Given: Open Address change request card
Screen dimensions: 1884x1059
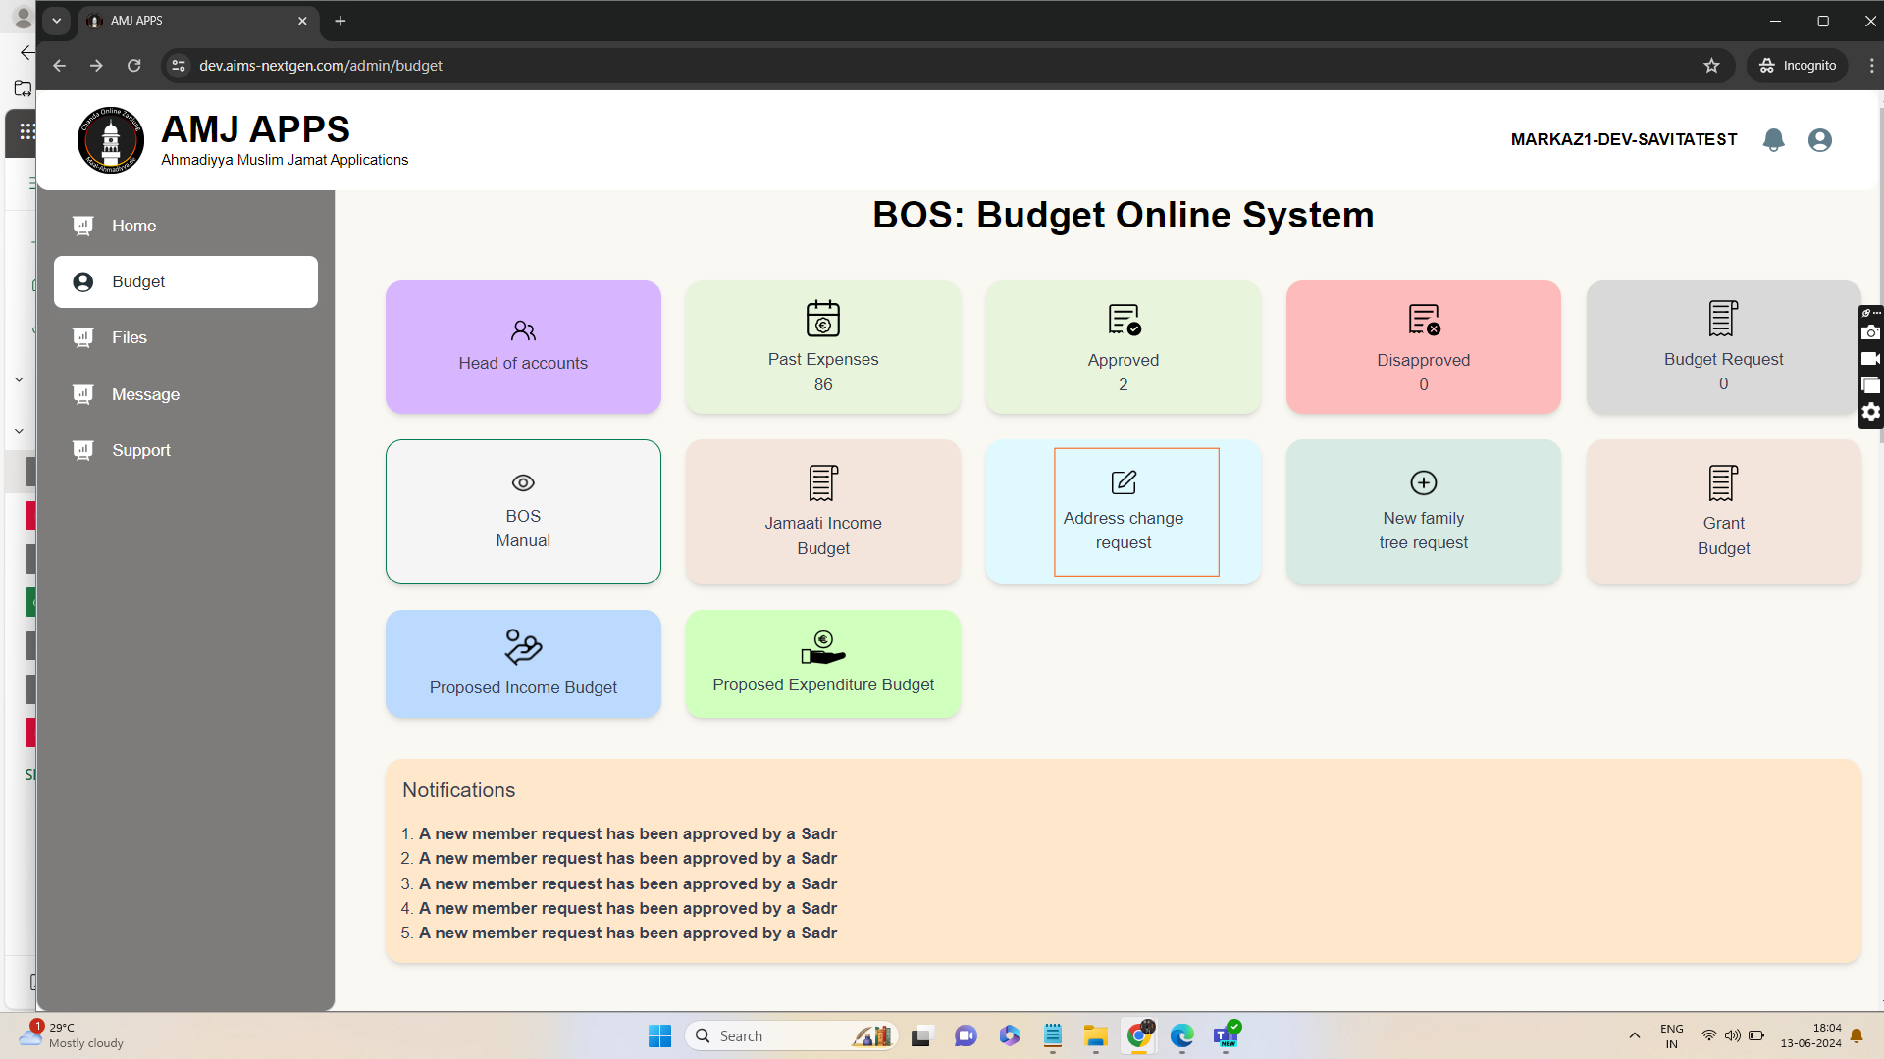Looking at the screenshot, I should [x=1124, y=512].
